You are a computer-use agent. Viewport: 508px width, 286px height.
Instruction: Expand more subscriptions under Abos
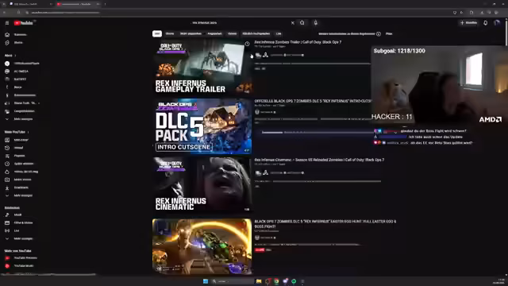pyautogui.click(x=23, y=119)
